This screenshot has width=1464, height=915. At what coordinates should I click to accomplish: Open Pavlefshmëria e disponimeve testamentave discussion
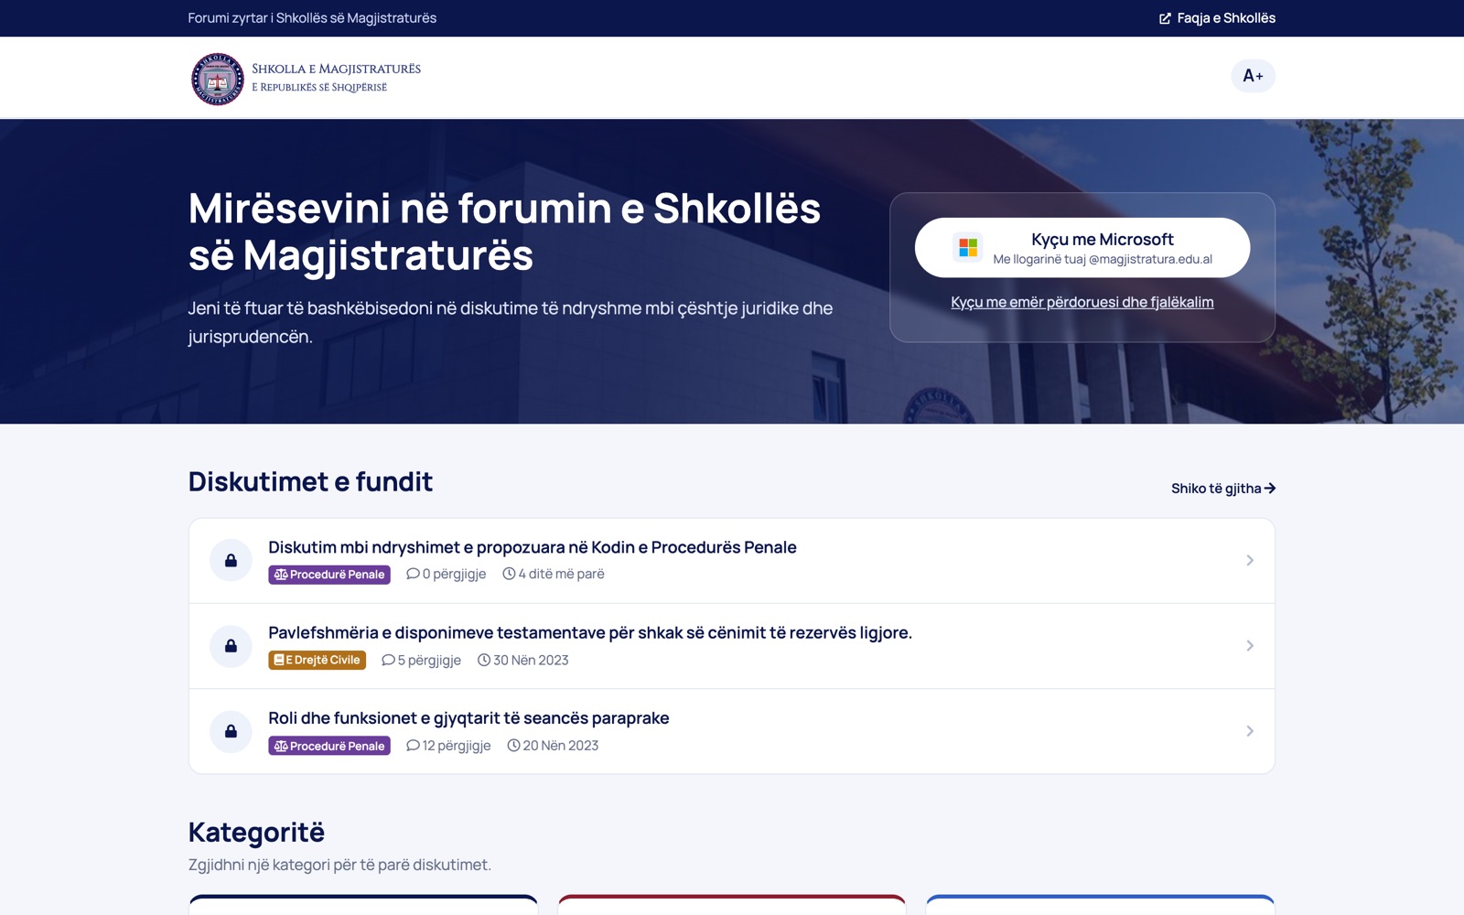(x=590, y=632)
